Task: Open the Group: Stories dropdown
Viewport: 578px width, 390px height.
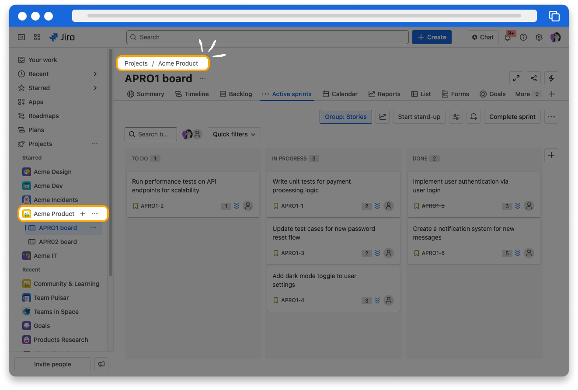Action: pos(346,117)
